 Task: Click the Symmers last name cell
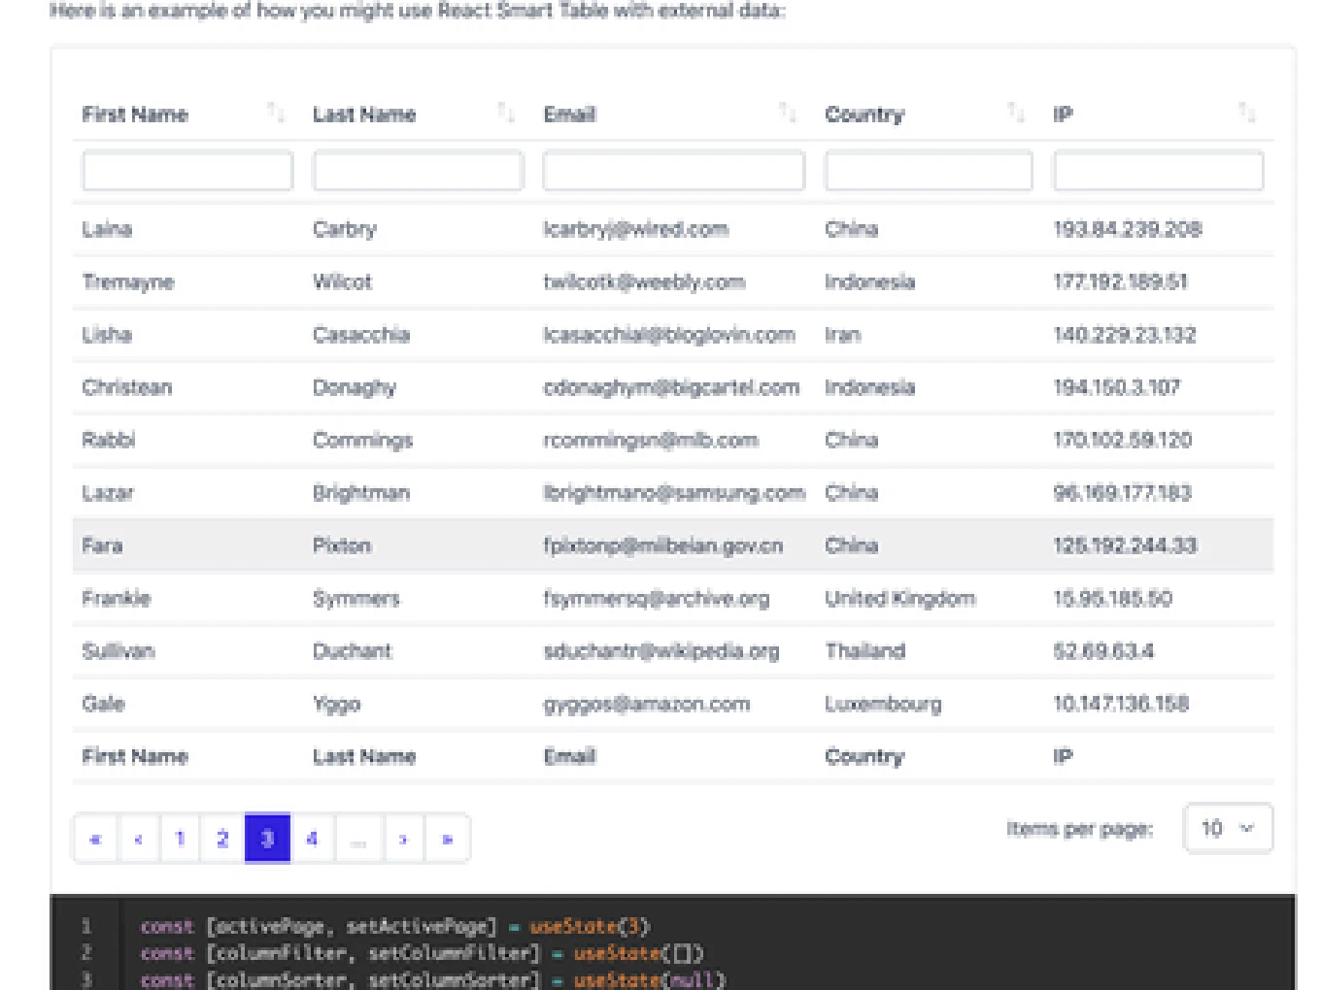click(x=356, y=599)
